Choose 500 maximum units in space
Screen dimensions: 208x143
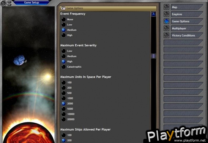[64, 93]
